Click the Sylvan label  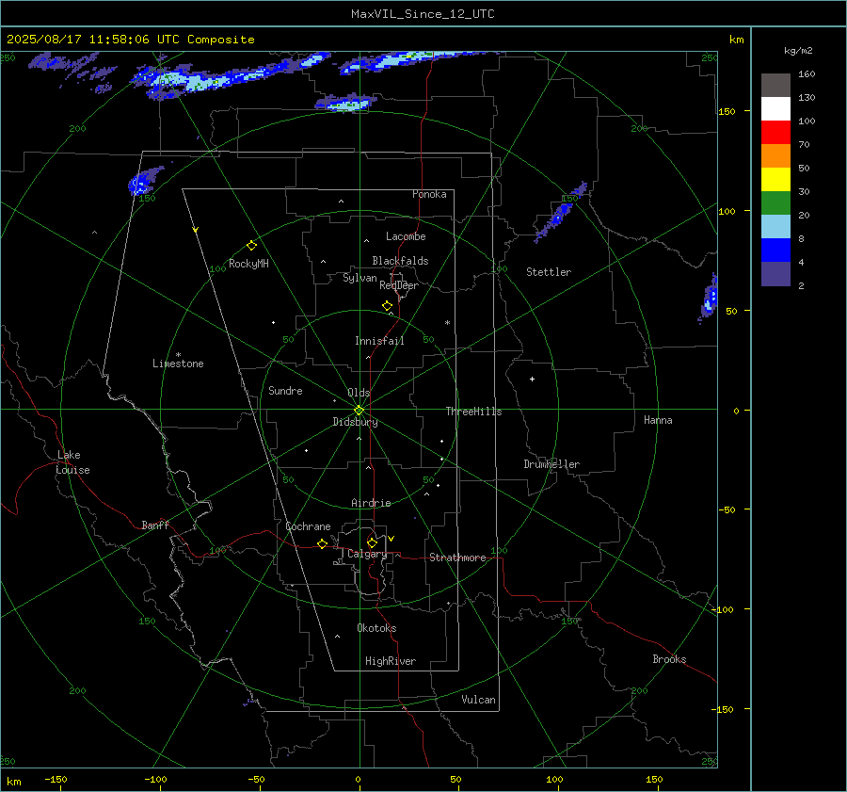(x=360, y=278)
